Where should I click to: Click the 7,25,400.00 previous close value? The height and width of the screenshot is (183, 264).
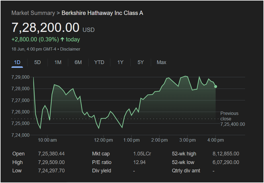pos(233,124)
